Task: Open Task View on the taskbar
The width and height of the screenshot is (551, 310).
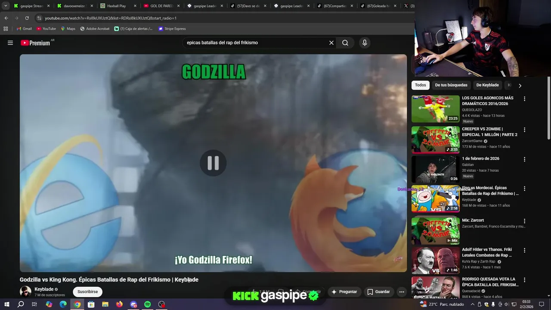Action: coord(34,304)
